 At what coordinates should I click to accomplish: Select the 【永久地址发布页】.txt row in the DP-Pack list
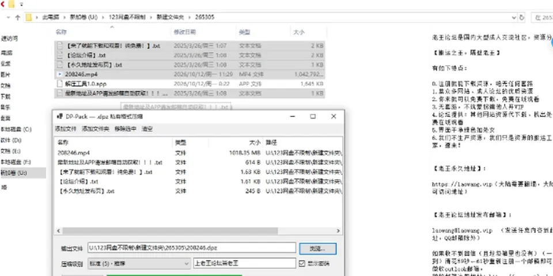pos(198,191)
